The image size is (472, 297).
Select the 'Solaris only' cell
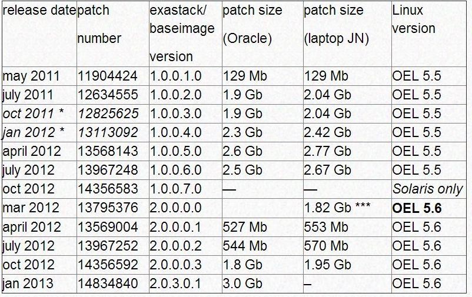(427, 189)
